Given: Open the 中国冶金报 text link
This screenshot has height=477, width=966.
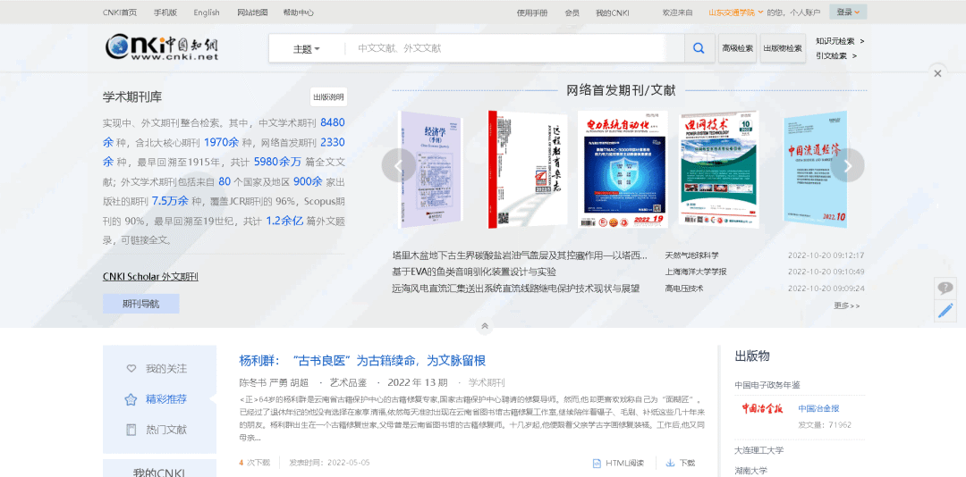Looking at the screenshot, I should (x=818, y=408).
